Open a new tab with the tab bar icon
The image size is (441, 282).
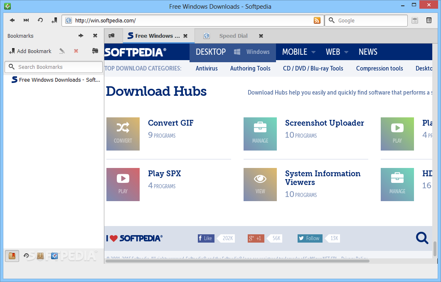coord(111,36)
